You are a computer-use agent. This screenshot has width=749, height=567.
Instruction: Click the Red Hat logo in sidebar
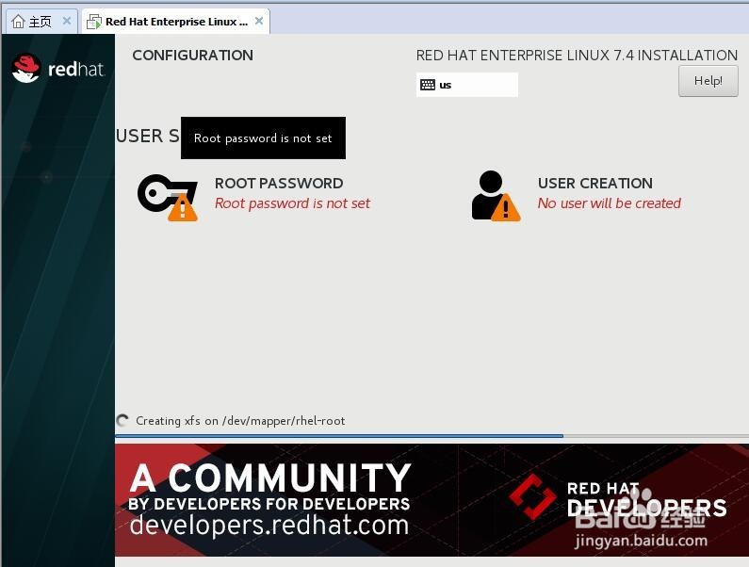pyautogui.click(x=57, y=69)
